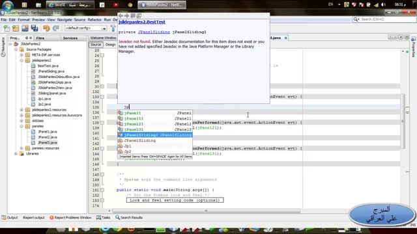Select Source view button

[96, 45]
